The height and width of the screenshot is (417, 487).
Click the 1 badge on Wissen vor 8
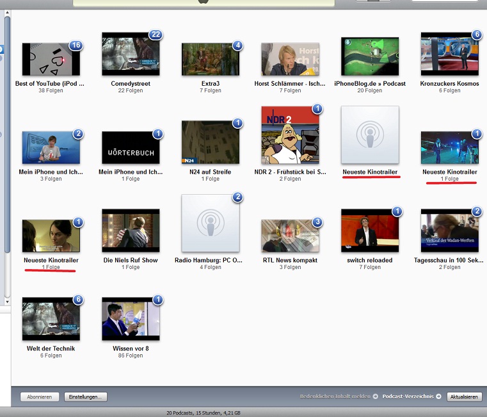tap(158, 300)
